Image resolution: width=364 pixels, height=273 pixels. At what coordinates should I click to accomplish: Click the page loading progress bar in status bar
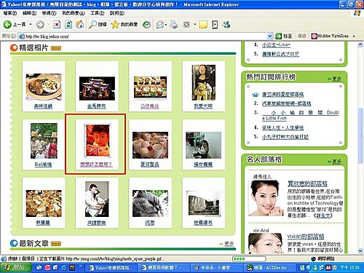[x=249, y=258]
